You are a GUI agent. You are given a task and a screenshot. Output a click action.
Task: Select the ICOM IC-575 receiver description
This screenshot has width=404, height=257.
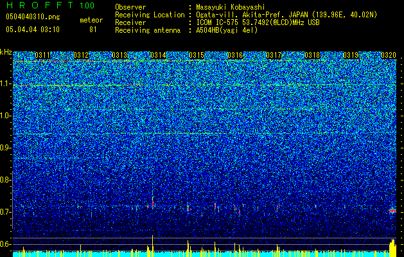pyautogui.click(x=258, y=22)
